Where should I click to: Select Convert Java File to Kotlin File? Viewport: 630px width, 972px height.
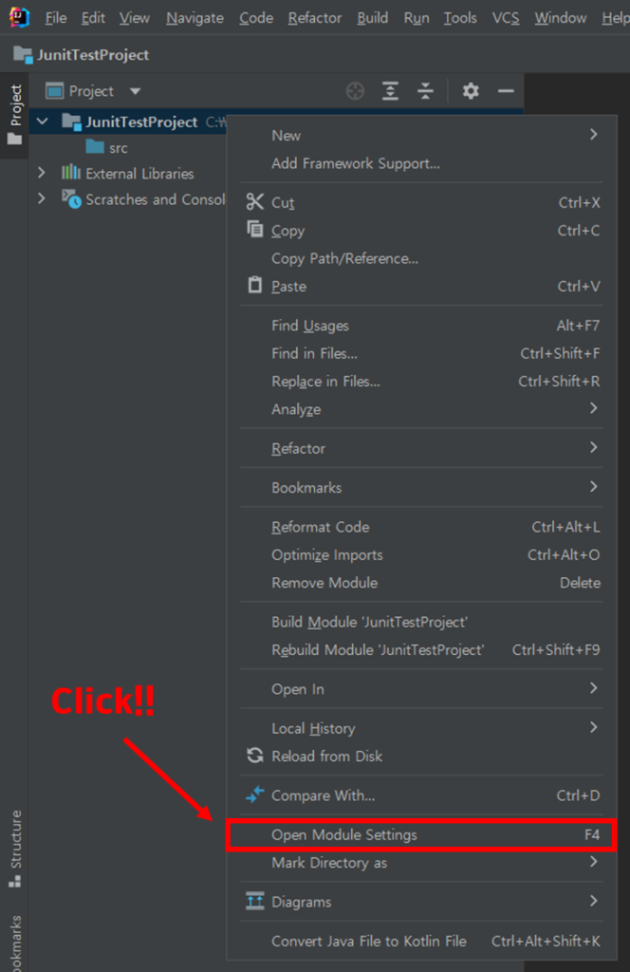click(x=369, y=942)
